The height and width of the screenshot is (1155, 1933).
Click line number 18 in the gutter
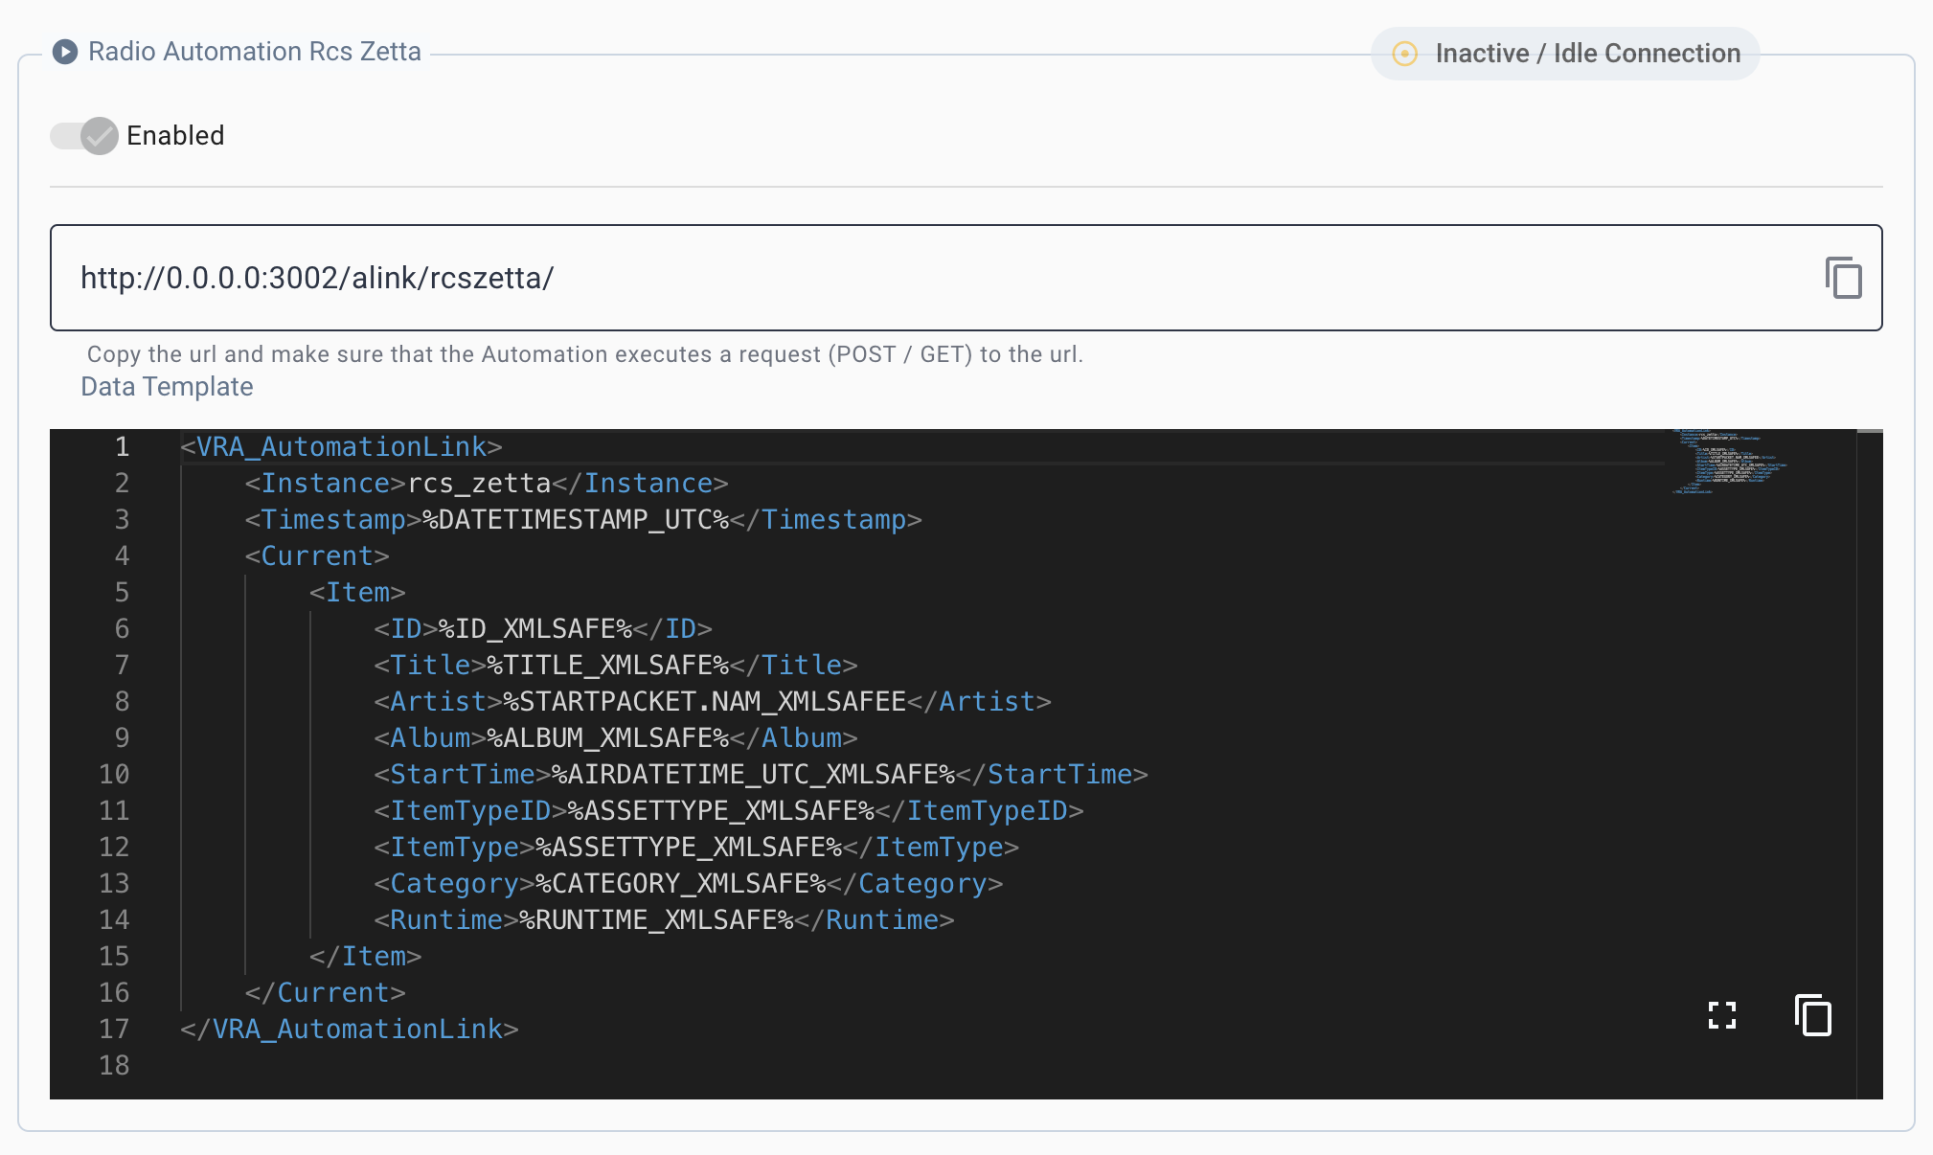click(x=114, y=1065)
